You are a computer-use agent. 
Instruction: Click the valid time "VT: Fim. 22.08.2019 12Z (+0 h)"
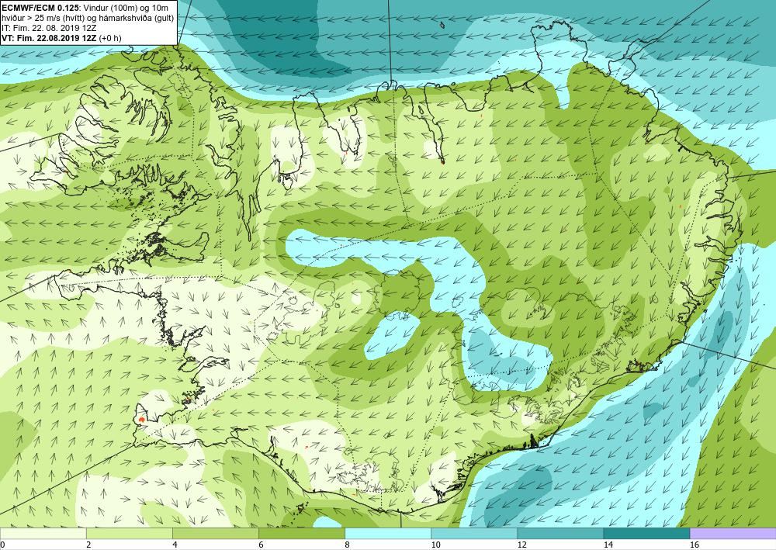(x=61, y=38)
